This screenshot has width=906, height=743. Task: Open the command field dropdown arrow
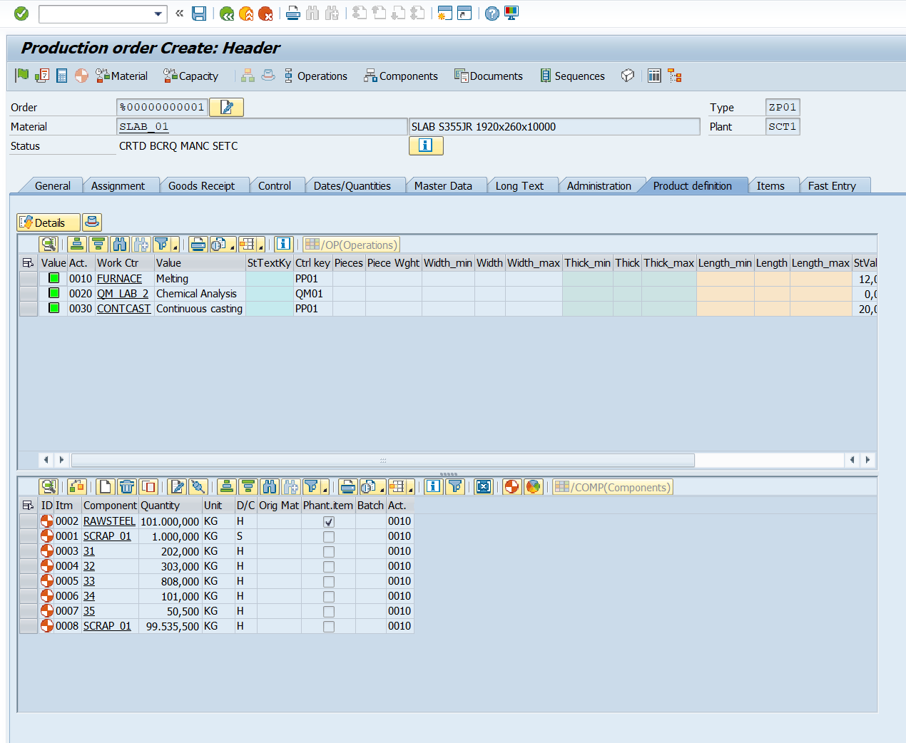[x=158, y=14]
